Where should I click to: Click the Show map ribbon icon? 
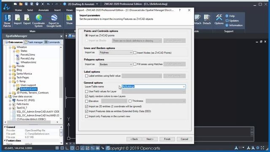click(69, 19)
